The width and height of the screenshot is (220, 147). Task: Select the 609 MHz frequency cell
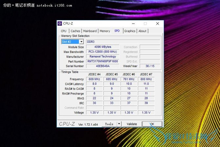[x=94, y=79]
